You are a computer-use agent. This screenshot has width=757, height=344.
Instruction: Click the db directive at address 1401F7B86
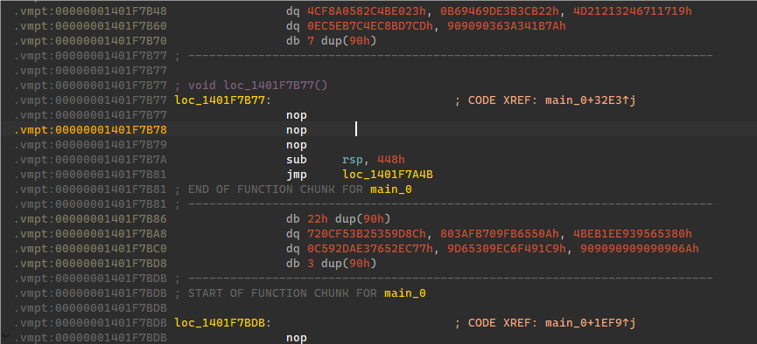(x=293, y=219)
